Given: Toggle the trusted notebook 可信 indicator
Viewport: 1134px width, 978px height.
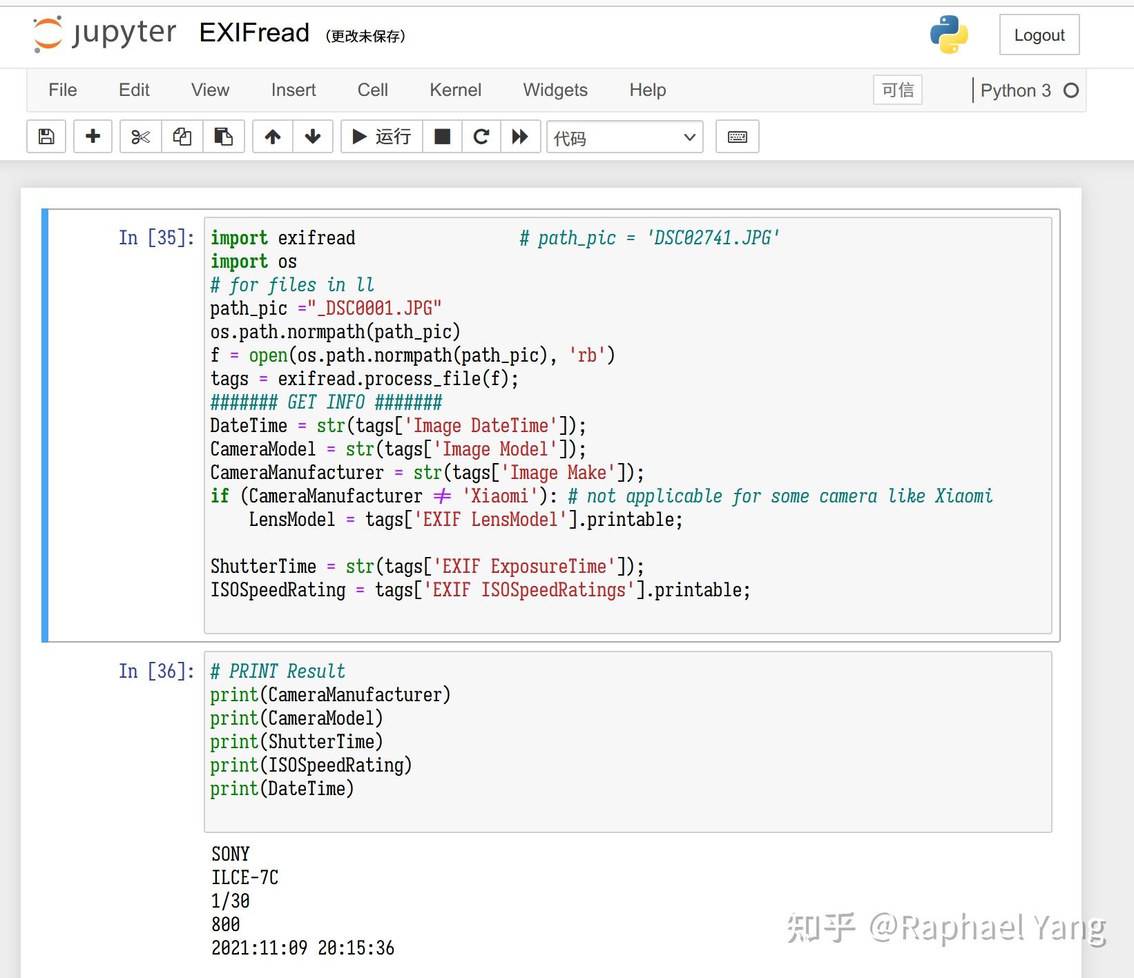Looking at the screenshot, I should 898,90.
